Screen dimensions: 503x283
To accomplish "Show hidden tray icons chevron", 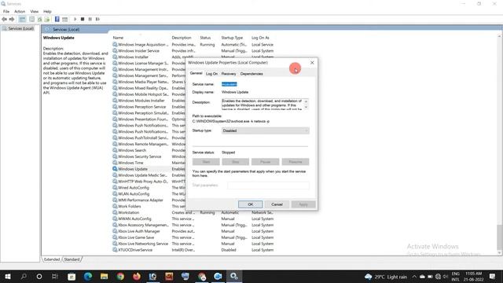I will click(x=414, y=276).
